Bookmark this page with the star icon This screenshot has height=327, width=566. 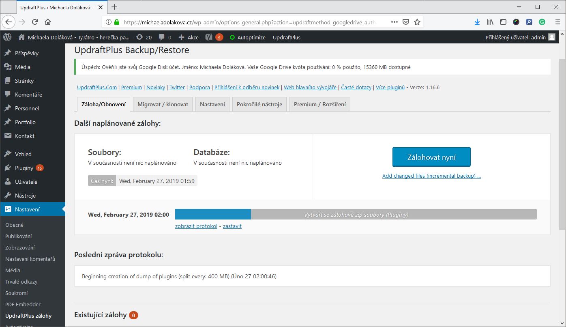coord(417,22)
